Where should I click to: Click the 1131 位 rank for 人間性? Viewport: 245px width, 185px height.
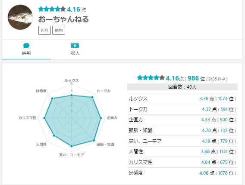(x=226, y=151)
